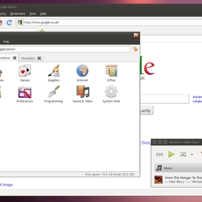The height and width of the screenshot is (202, 202).
Task: Open the Sound & Video icon
Action: coord(82,91)
